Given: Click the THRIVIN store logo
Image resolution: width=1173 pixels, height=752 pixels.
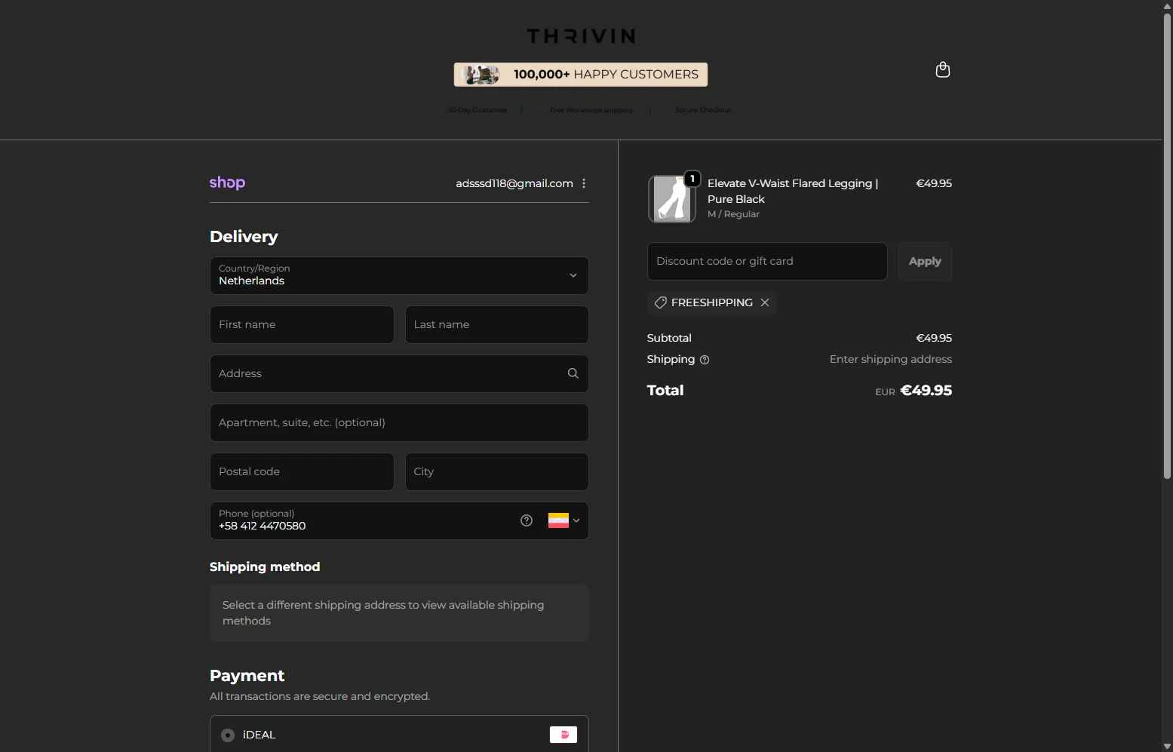Looking at the screenshot, I should pos(581,36).
